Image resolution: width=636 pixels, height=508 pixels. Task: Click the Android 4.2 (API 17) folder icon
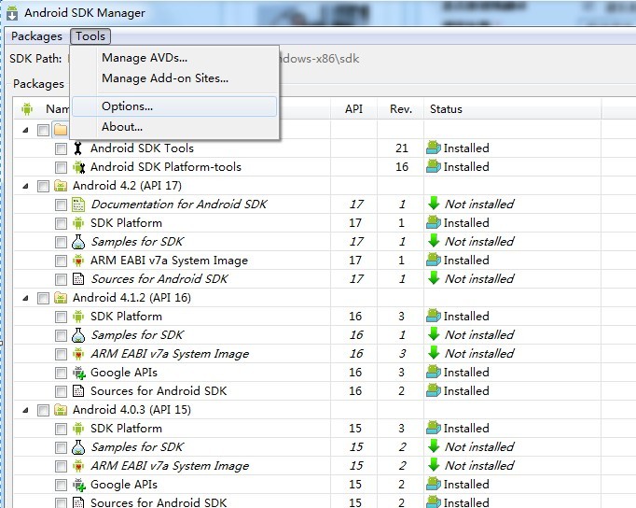(61, 186)
